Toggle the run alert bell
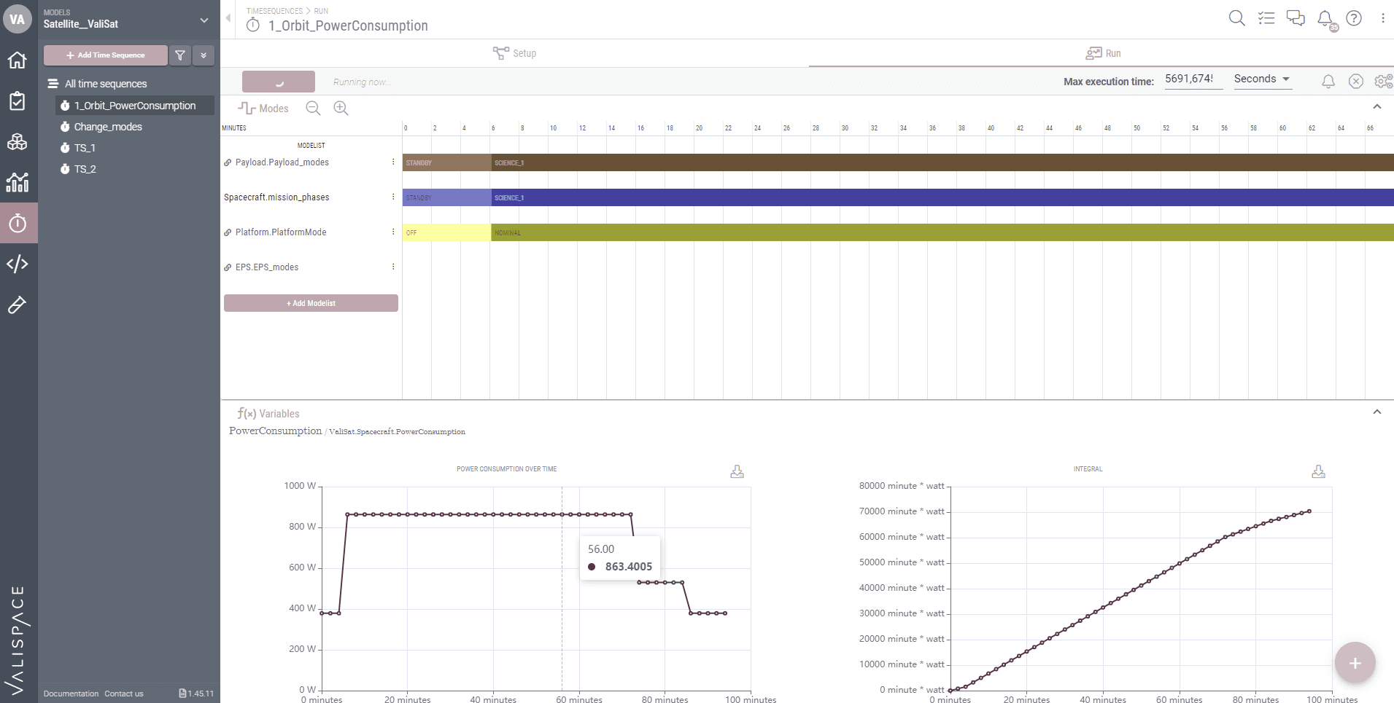This screenshot has height=703, width=1394. (1328, 82)
